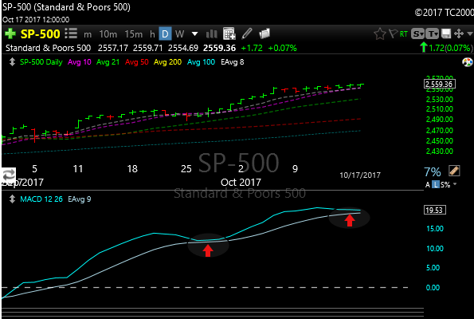Click the 19.53 MACD value marker
Screen dimensions: 474x319
click(x=435, y=210)
